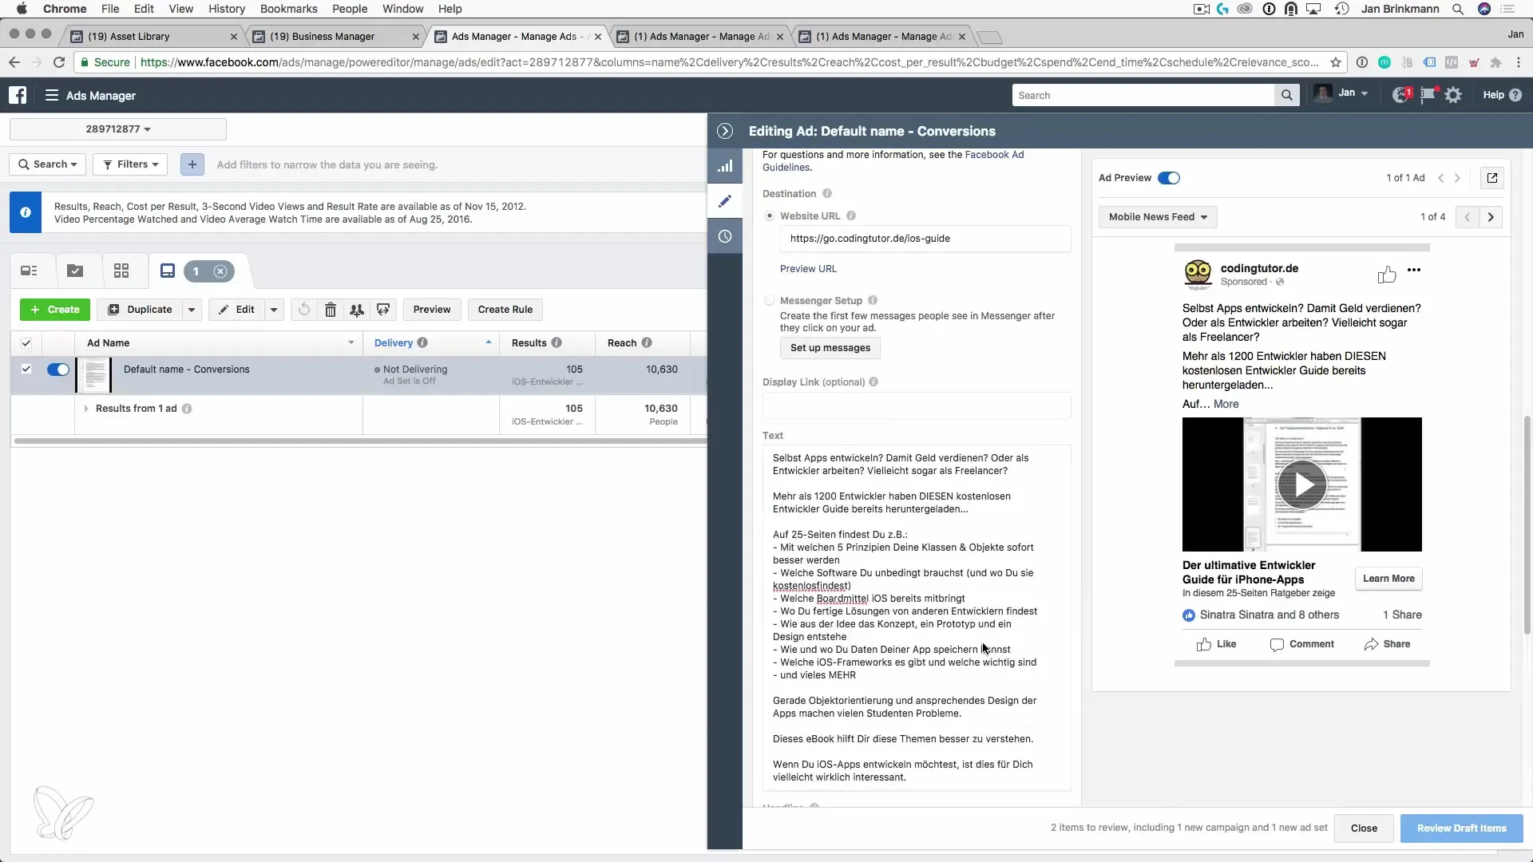
Task: Open the Jan profile dropdown
Action: pyautogui.click(x=1341, y=94)
